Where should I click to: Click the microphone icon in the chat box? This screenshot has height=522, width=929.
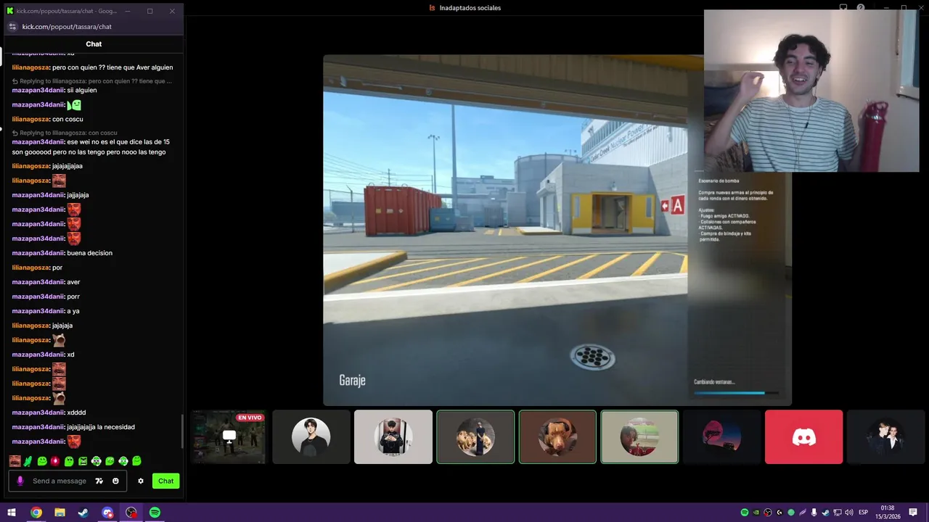point(20,481)
